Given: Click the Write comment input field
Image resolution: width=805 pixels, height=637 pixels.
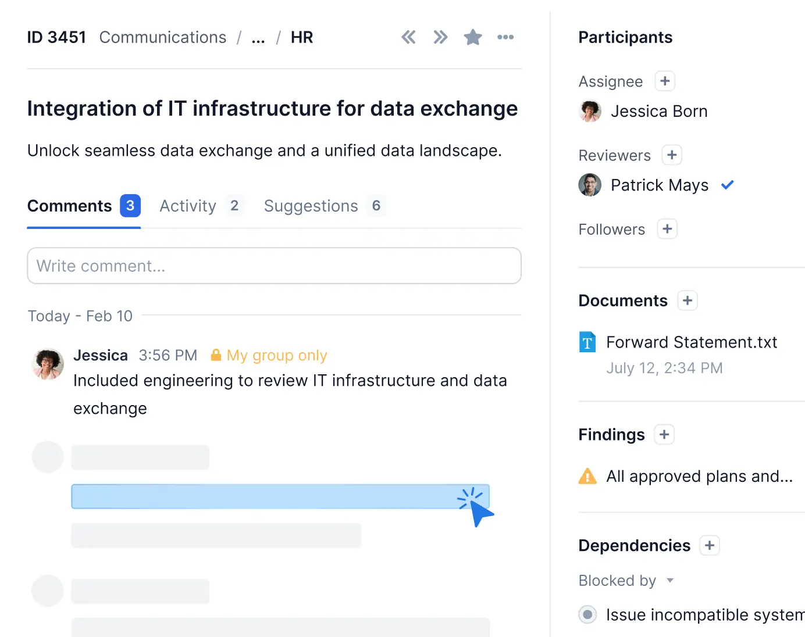Looking at the screenshot, I should (274, 266).
